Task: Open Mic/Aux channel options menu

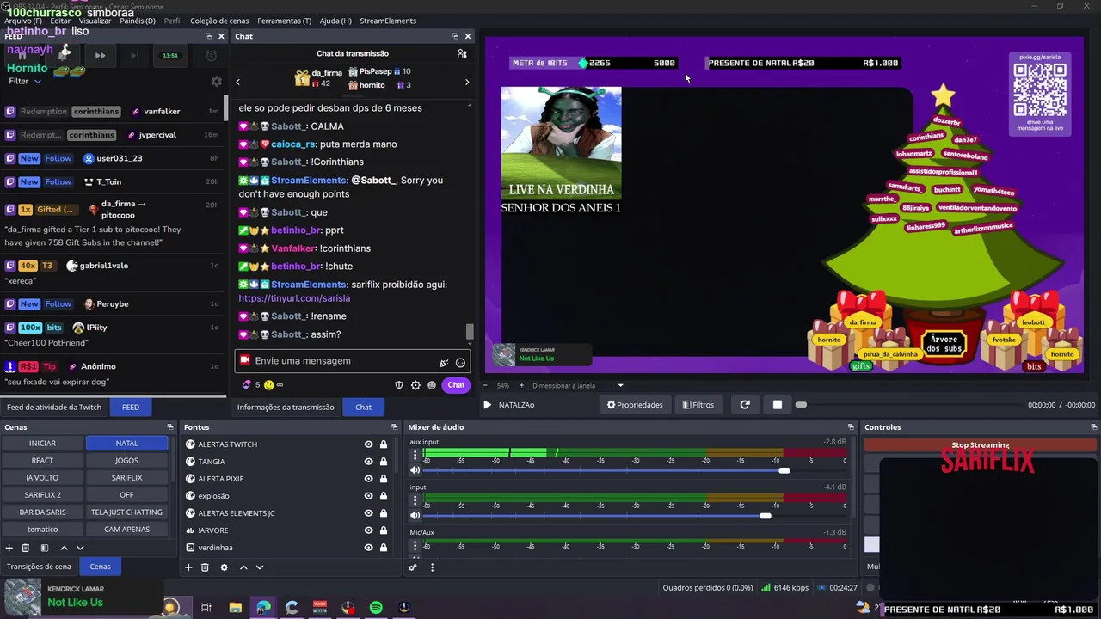Action: (x=415, y=545)
